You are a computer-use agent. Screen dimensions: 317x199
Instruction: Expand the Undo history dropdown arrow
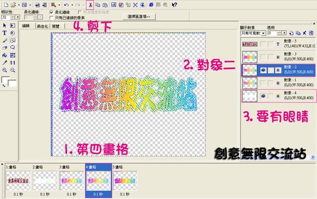(x=72, y=5)
